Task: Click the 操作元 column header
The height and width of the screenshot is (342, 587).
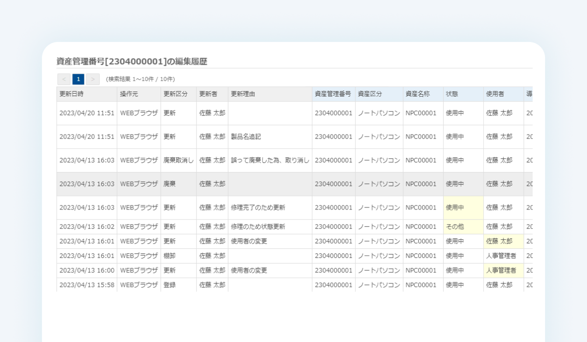Action: (139, 94)
